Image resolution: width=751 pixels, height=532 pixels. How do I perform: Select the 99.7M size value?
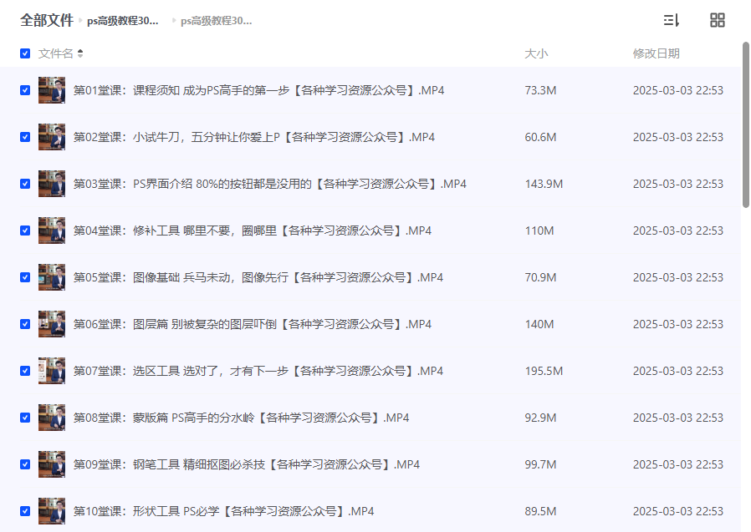click(541, 464)
